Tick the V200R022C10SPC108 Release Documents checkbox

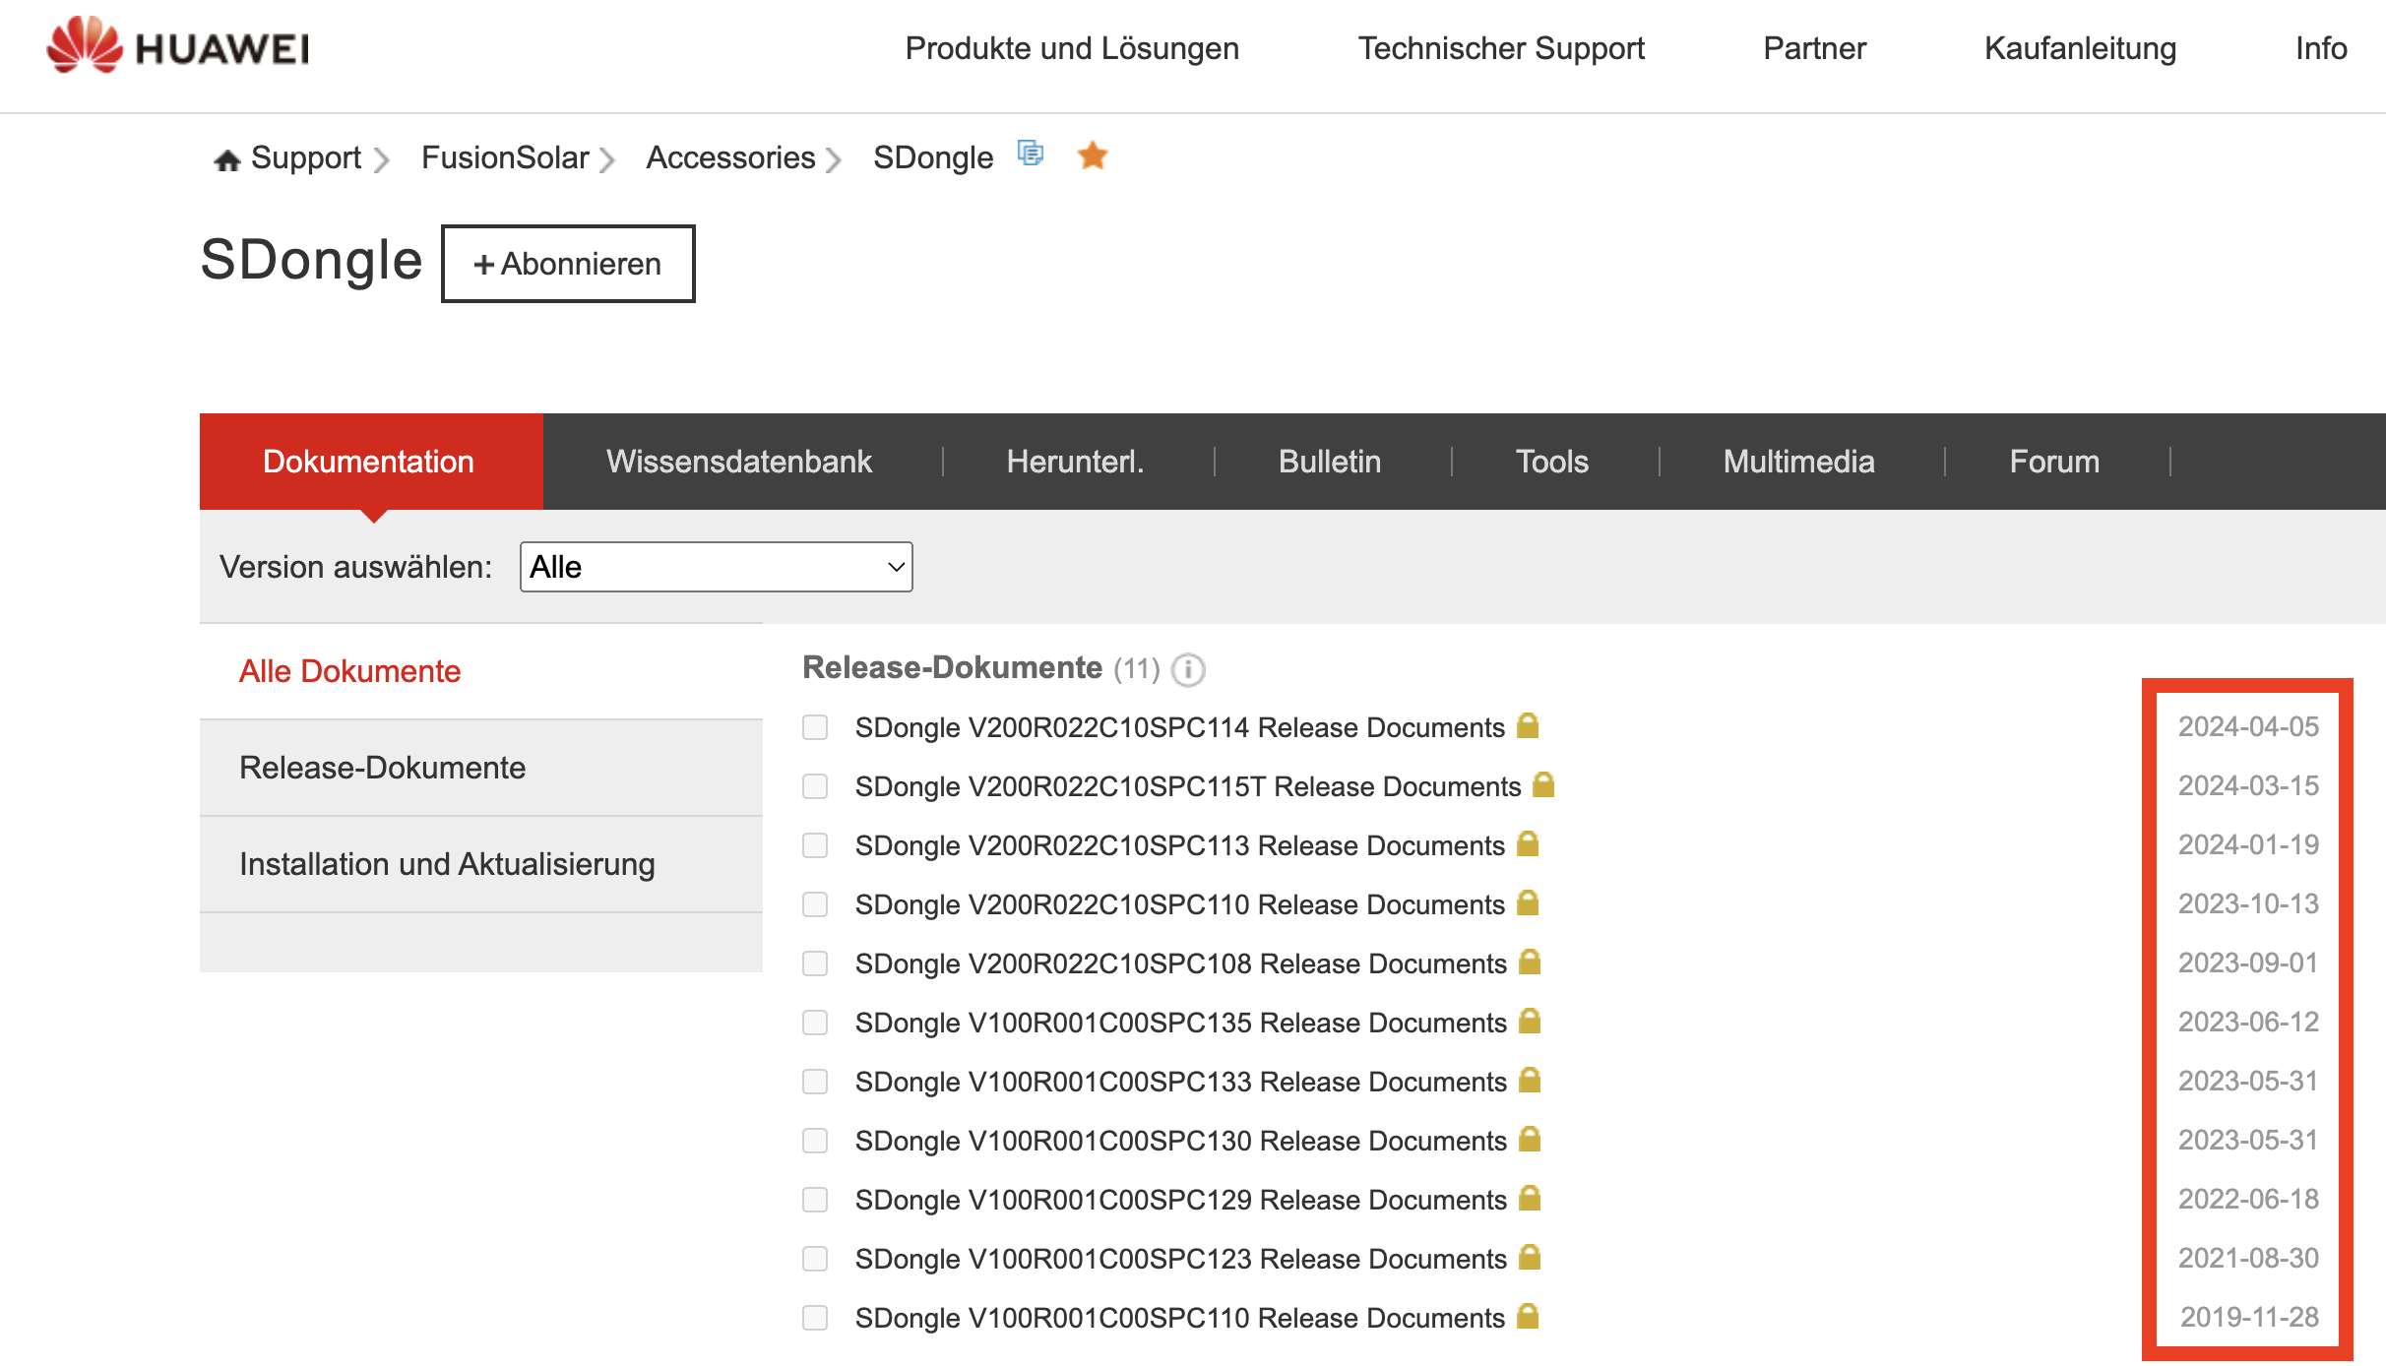(x=815, y=963)
